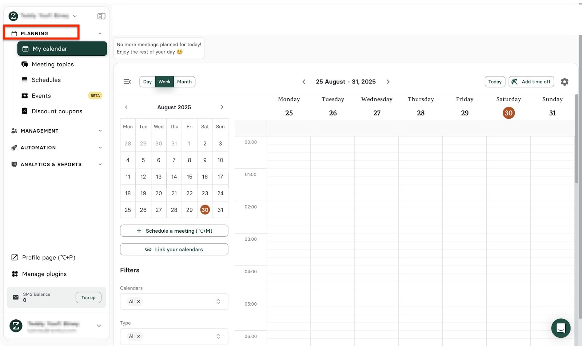Click the Zcal logo at top of sidebar
This screenshot has height=346, width=582.
click(x=13, y=16)
